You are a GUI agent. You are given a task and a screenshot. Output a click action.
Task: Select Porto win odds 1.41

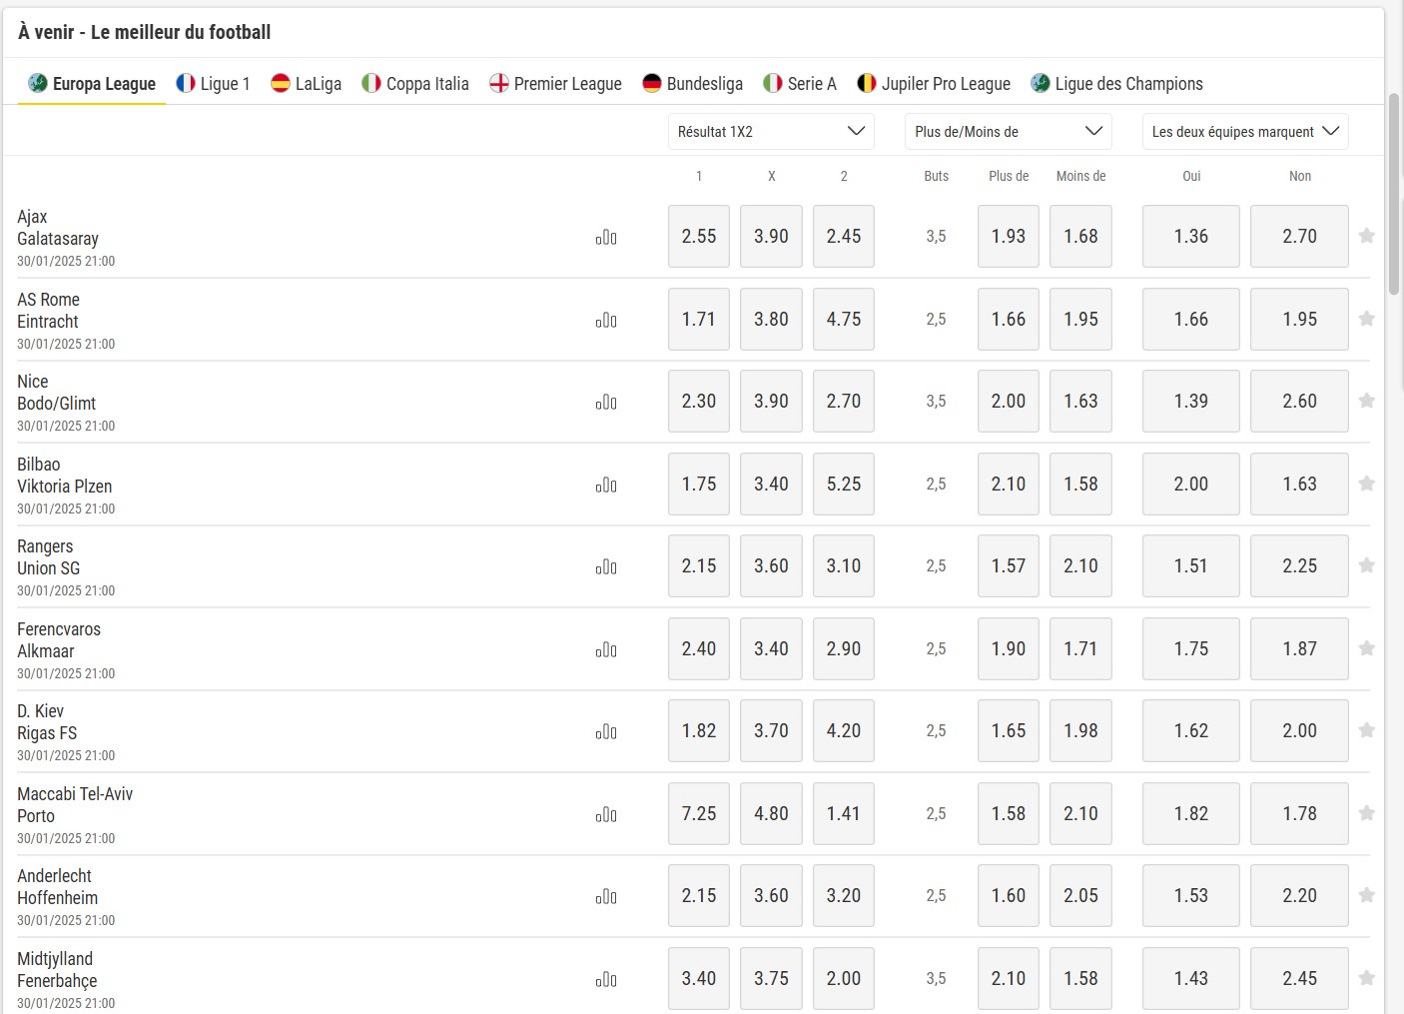click(x=844, y=813)
